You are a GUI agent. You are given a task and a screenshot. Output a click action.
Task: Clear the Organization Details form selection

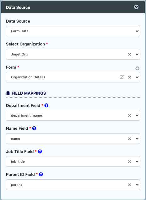[x=129, y=77]
